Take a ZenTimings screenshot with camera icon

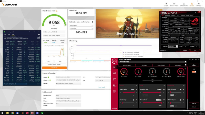39,34
